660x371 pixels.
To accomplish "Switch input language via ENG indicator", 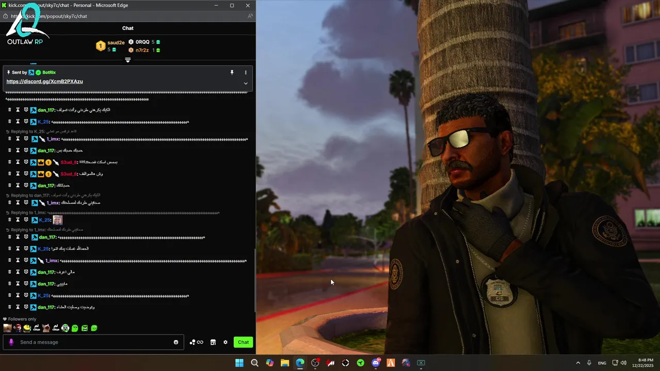I will [602, 363].
